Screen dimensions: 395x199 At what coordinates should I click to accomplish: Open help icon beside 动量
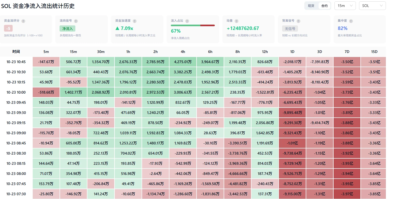(x=237, y=21)
